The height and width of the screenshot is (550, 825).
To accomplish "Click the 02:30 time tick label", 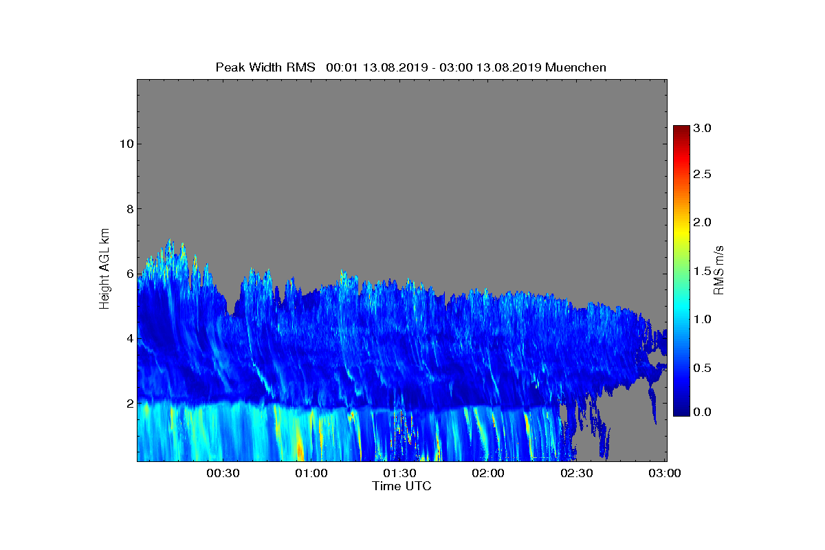I will pyautogui.click(x=577, y=474).
